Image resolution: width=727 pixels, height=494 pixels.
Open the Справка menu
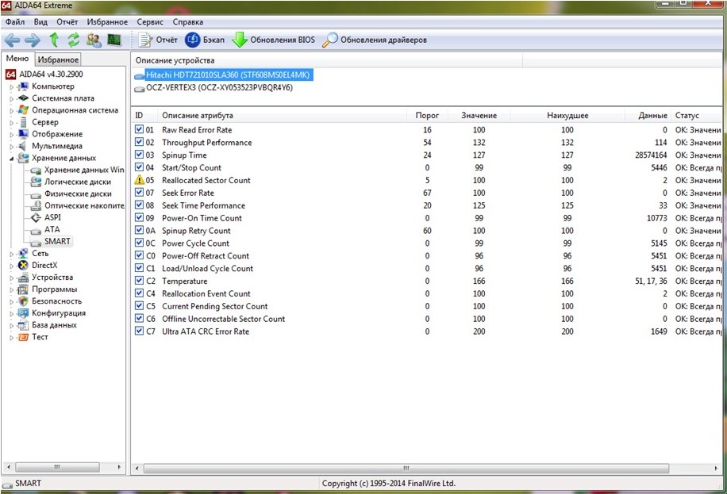click(x=188, y=21)
